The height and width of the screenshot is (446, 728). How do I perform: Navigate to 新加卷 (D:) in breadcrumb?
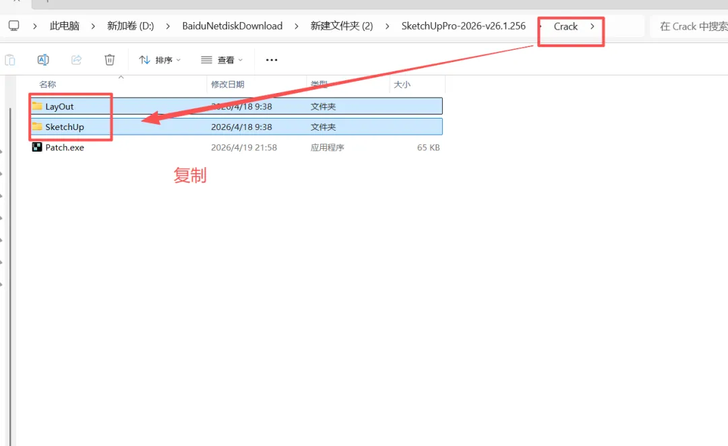(131, 26)
